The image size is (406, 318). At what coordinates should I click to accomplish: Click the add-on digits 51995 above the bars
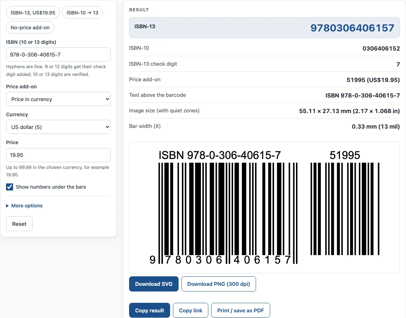coord(344,155)
